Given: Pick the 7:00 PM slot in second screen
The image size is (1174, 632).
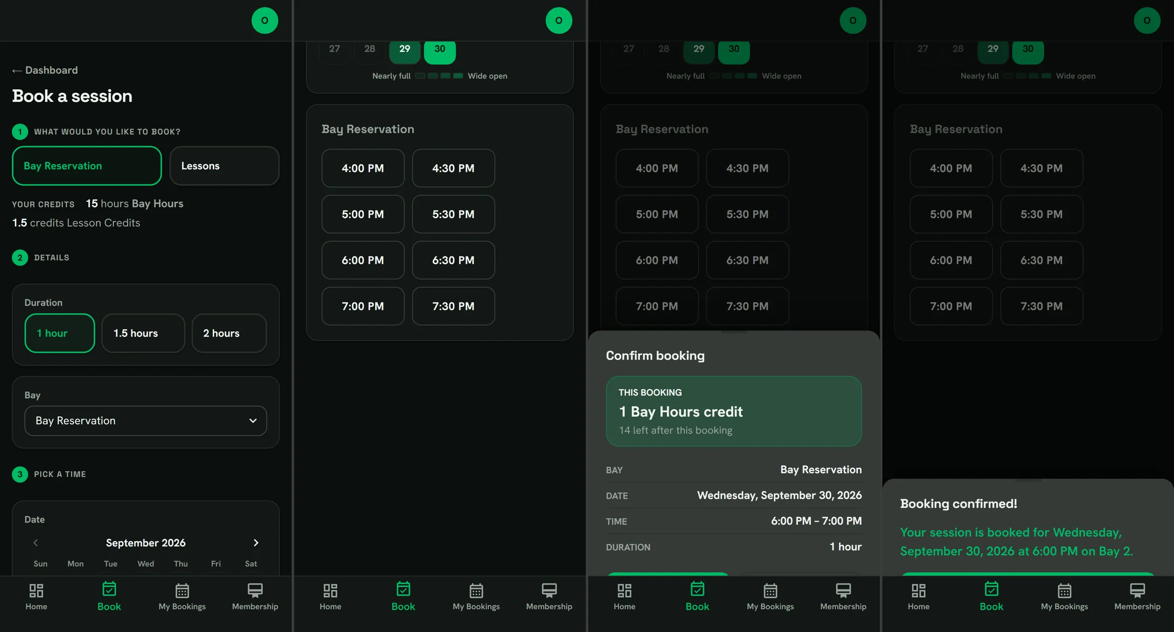Looking at the screenshot, I should [x=363, y=306].
